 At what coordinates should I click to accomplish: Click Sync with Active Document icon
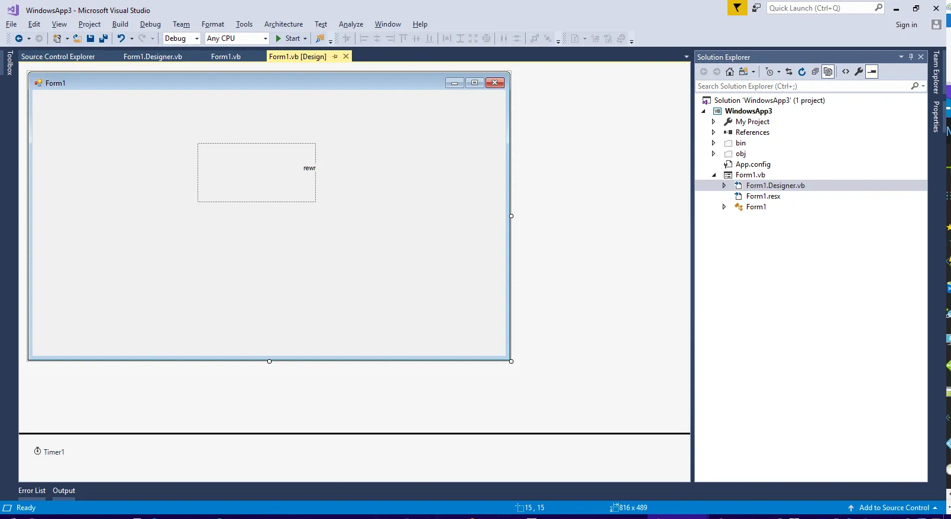click(x=789, y=72)
